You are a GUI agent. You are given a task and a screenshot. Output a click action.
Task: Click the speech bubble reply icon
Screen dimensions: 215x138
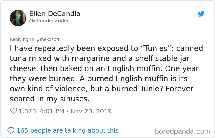11,130
